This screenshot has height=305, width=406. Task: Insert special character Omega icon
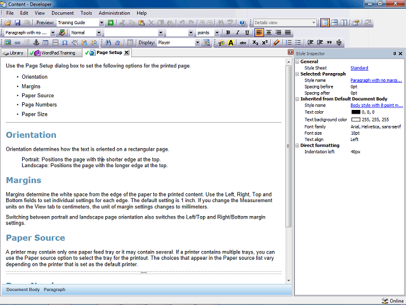click(65, 43)
